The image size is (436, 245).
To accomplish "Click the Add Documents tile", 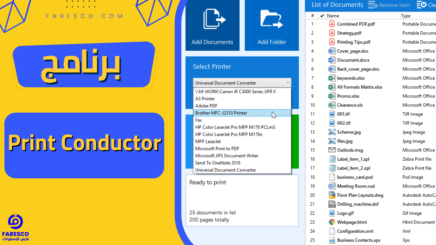I will [213, 25].
